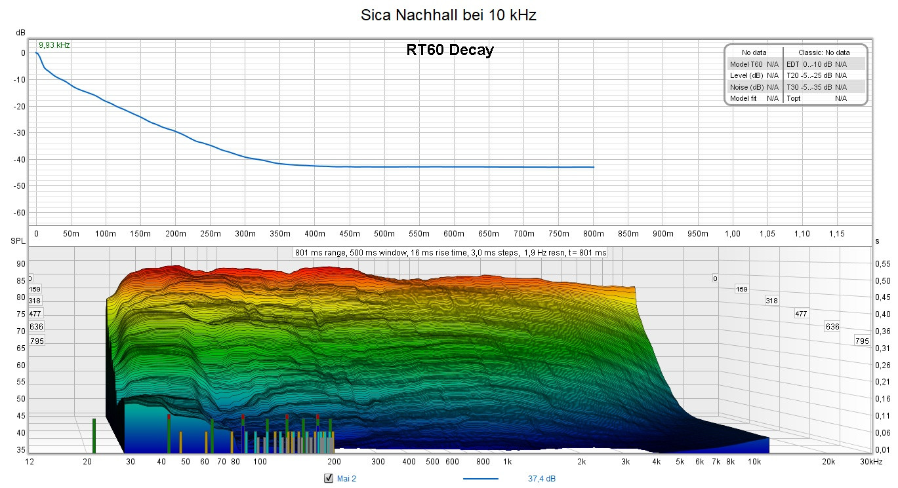Select the Model T60 row in results box
The image size is (898, 488).
[x=754, y=64]
